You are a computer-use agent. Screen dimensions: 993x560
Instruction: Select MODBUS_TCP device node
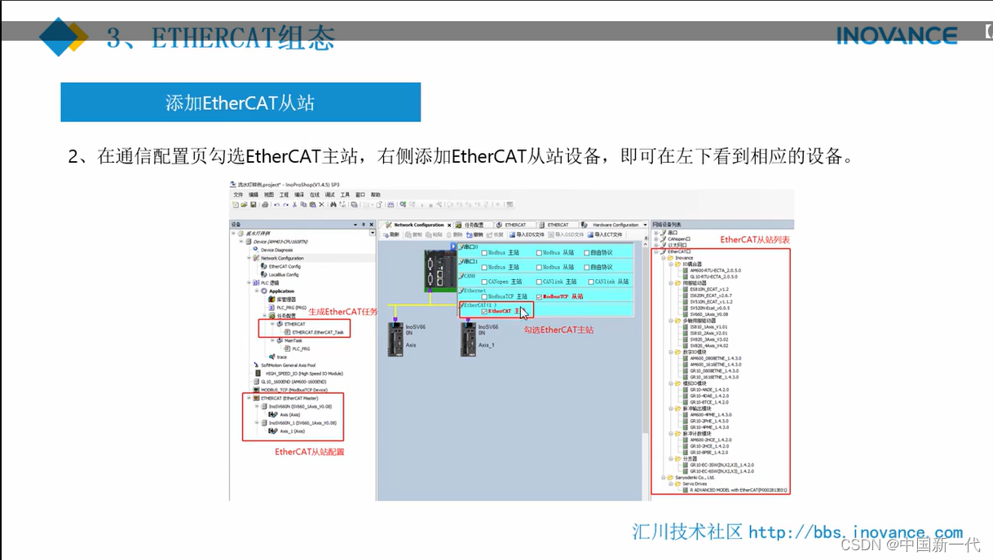coord(293,390)
